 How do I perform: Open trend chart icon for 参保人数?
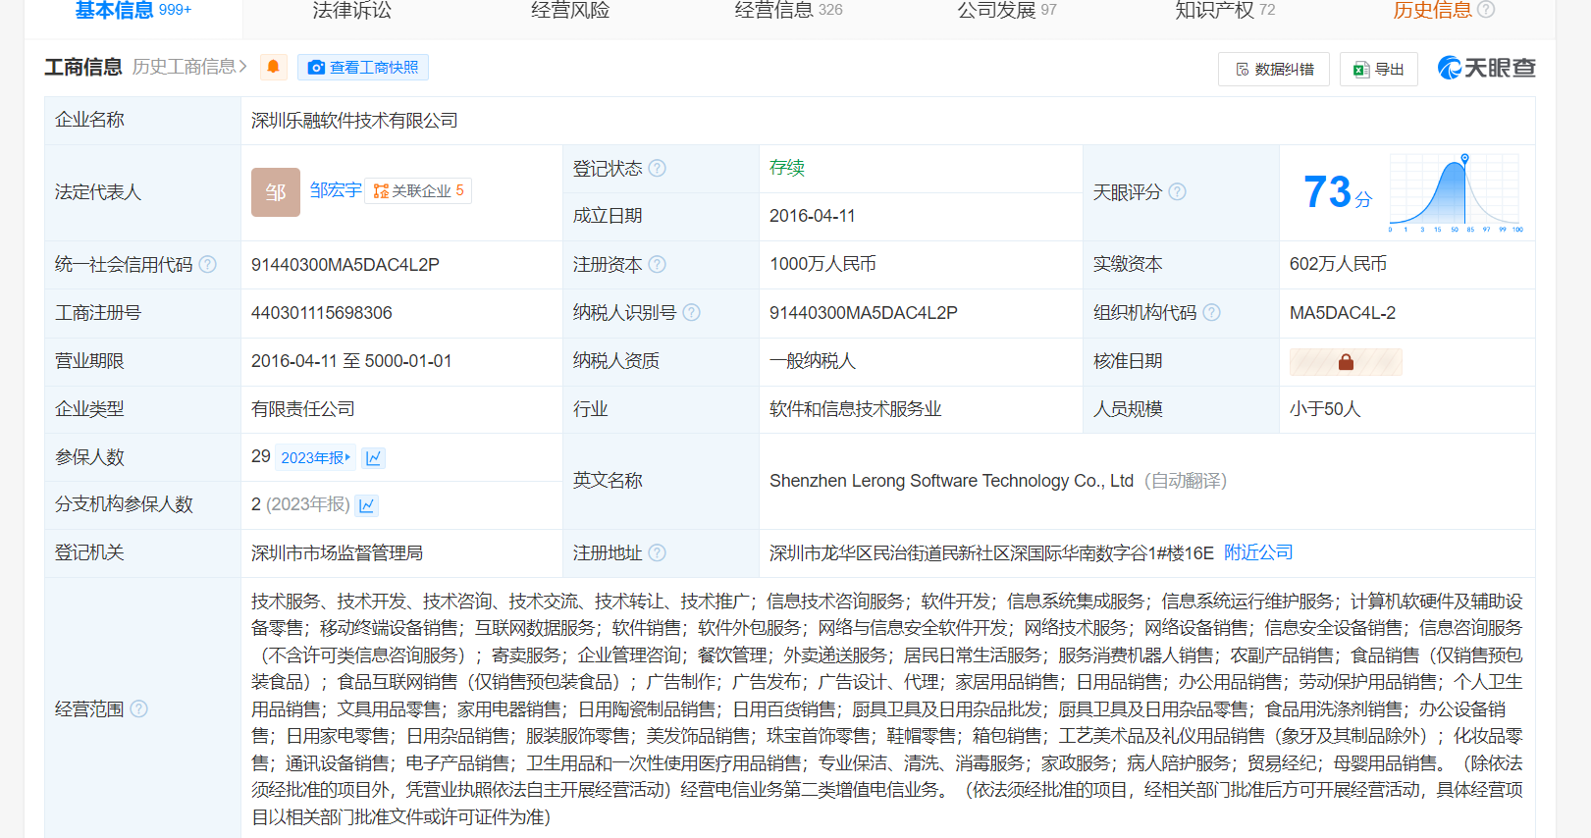[374, 457]
